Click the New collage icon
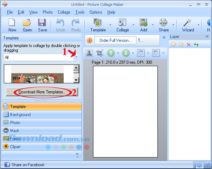212x169 pixels. pyautogui.click(x=12, y=25)
